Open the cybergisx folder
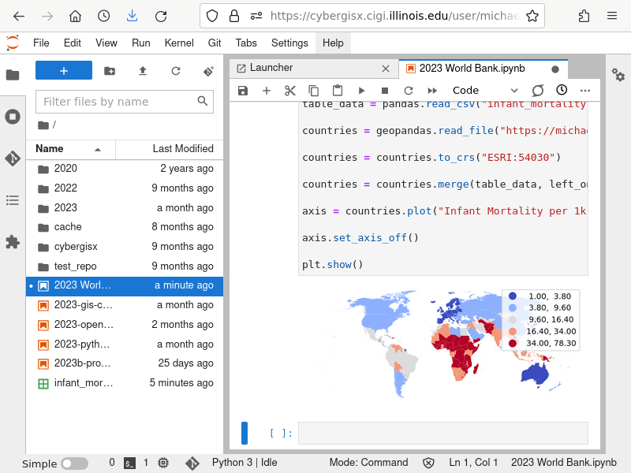 pos(76,247)
